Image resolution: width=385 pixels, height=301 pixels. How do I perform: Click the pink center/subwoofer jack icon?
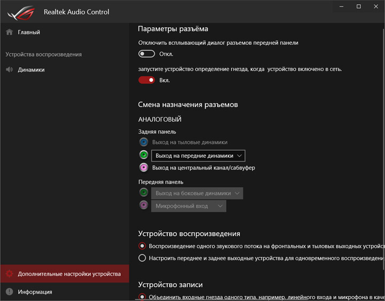[x=143, y=168]
